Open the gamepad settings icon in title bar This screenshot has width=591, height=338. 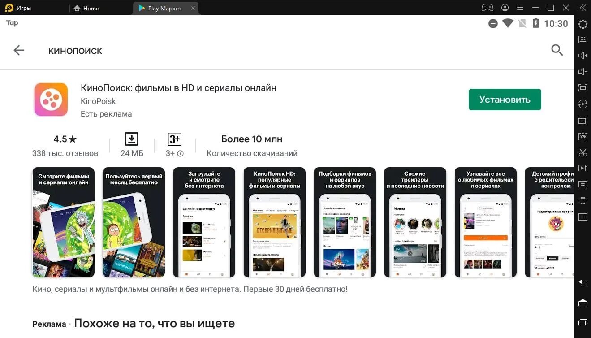487,8
